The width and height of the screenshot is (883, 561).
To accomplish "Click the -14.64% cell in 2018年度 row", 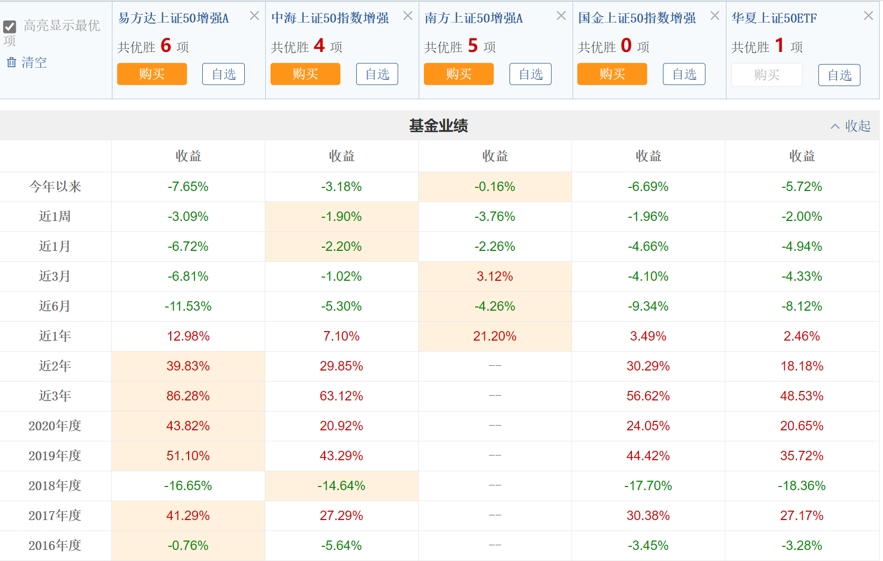I will pos(341,485).
